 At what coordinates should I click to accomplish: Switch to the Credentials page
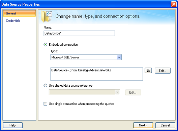(x=13, y=21)
